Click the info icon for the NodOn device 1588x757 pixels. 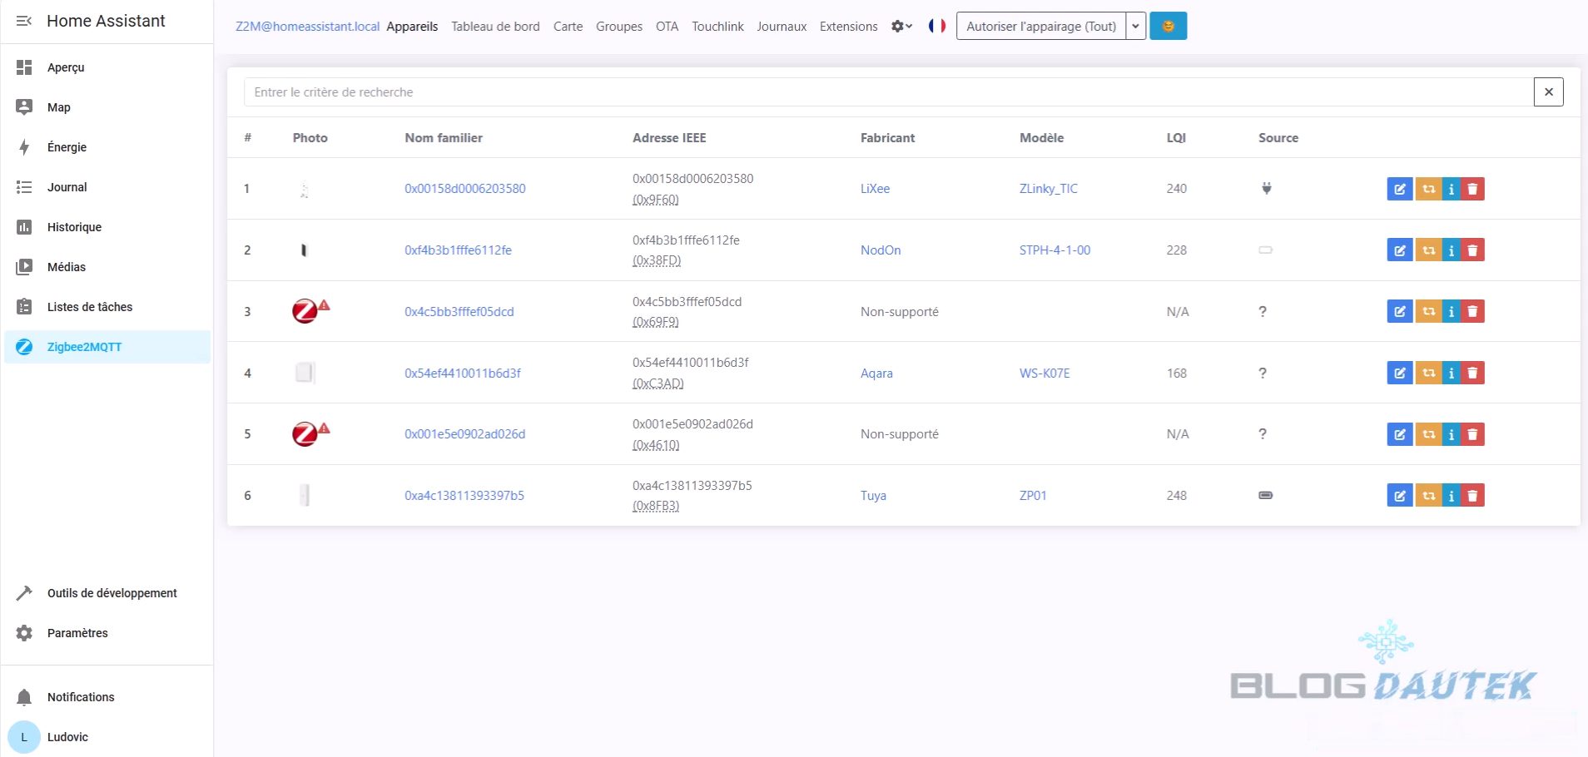coord(1451,250)
